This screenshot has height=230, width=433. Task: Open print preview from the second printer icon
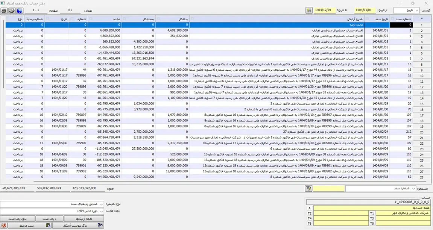coord(12,11)
